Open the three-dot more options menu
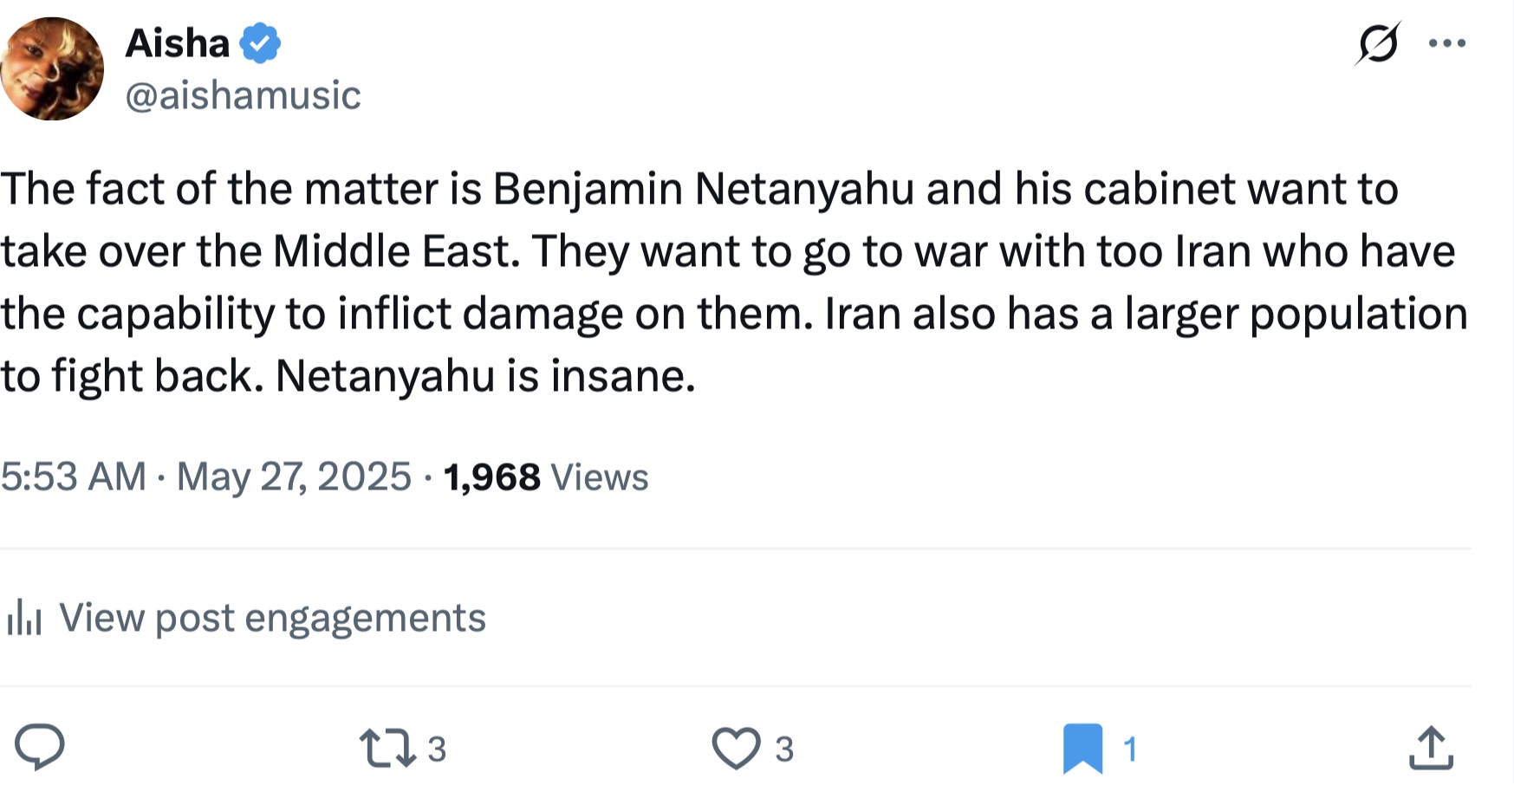 point(1447,43)
